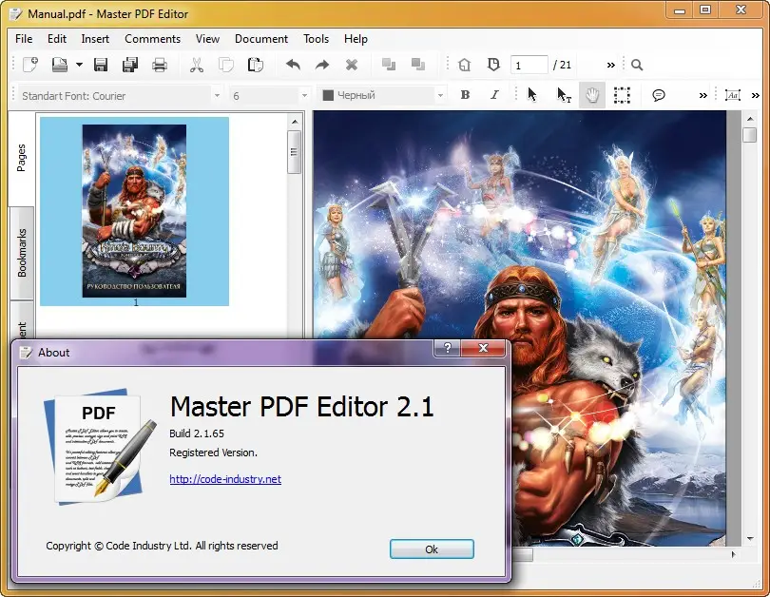Screen dimensions: 770x597
Task: Expand the far-right forms toolbar overflow
Action: tap(756, 95)
